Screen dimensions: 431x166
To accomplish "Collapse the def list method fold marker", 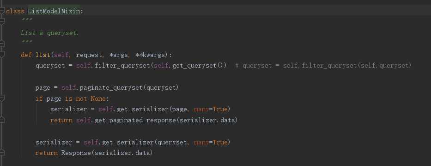I will [x=2, y=55].
